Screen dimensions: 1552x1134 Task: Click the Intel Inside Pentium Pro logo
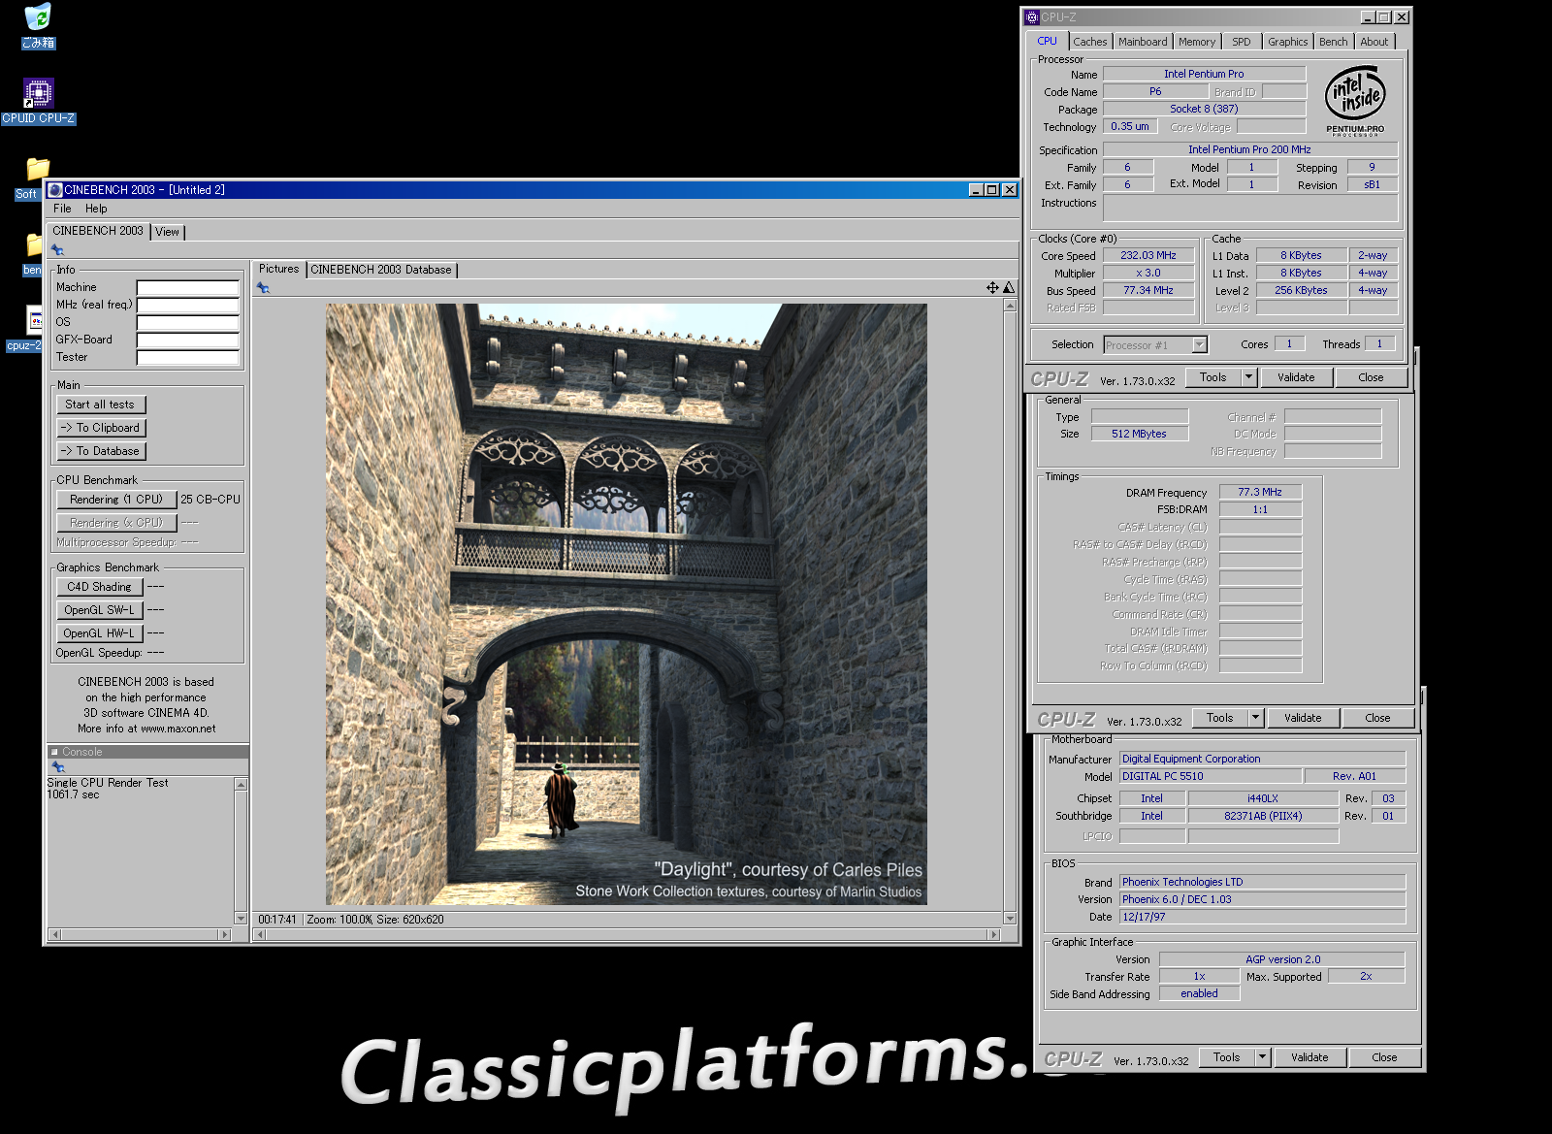[x=1355, y=100]
